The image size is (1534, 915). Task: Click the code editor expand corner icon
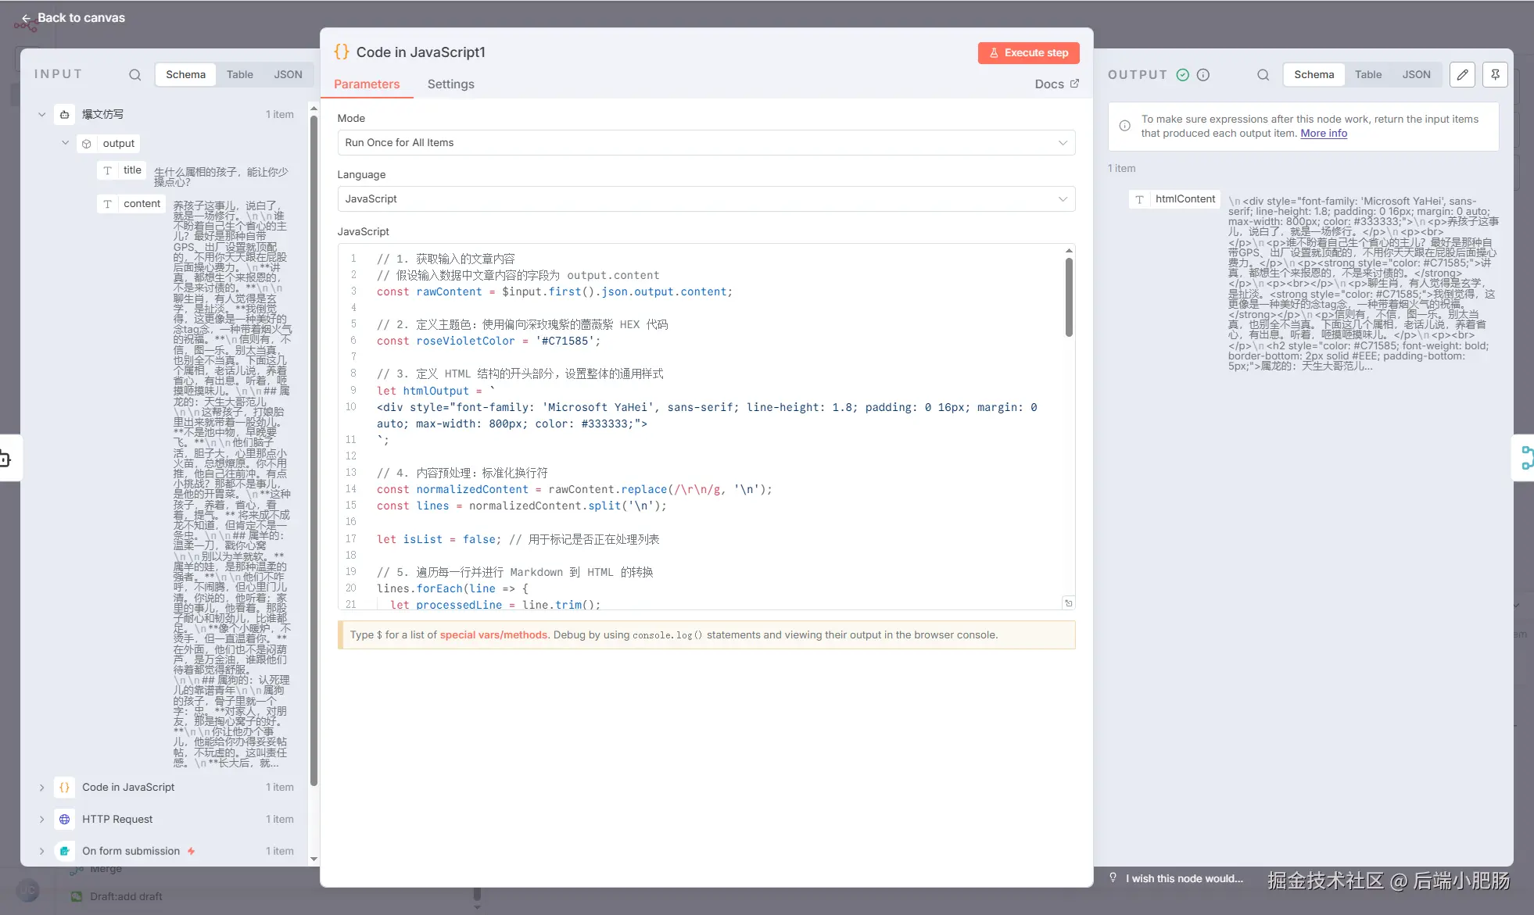(1068, 603)
